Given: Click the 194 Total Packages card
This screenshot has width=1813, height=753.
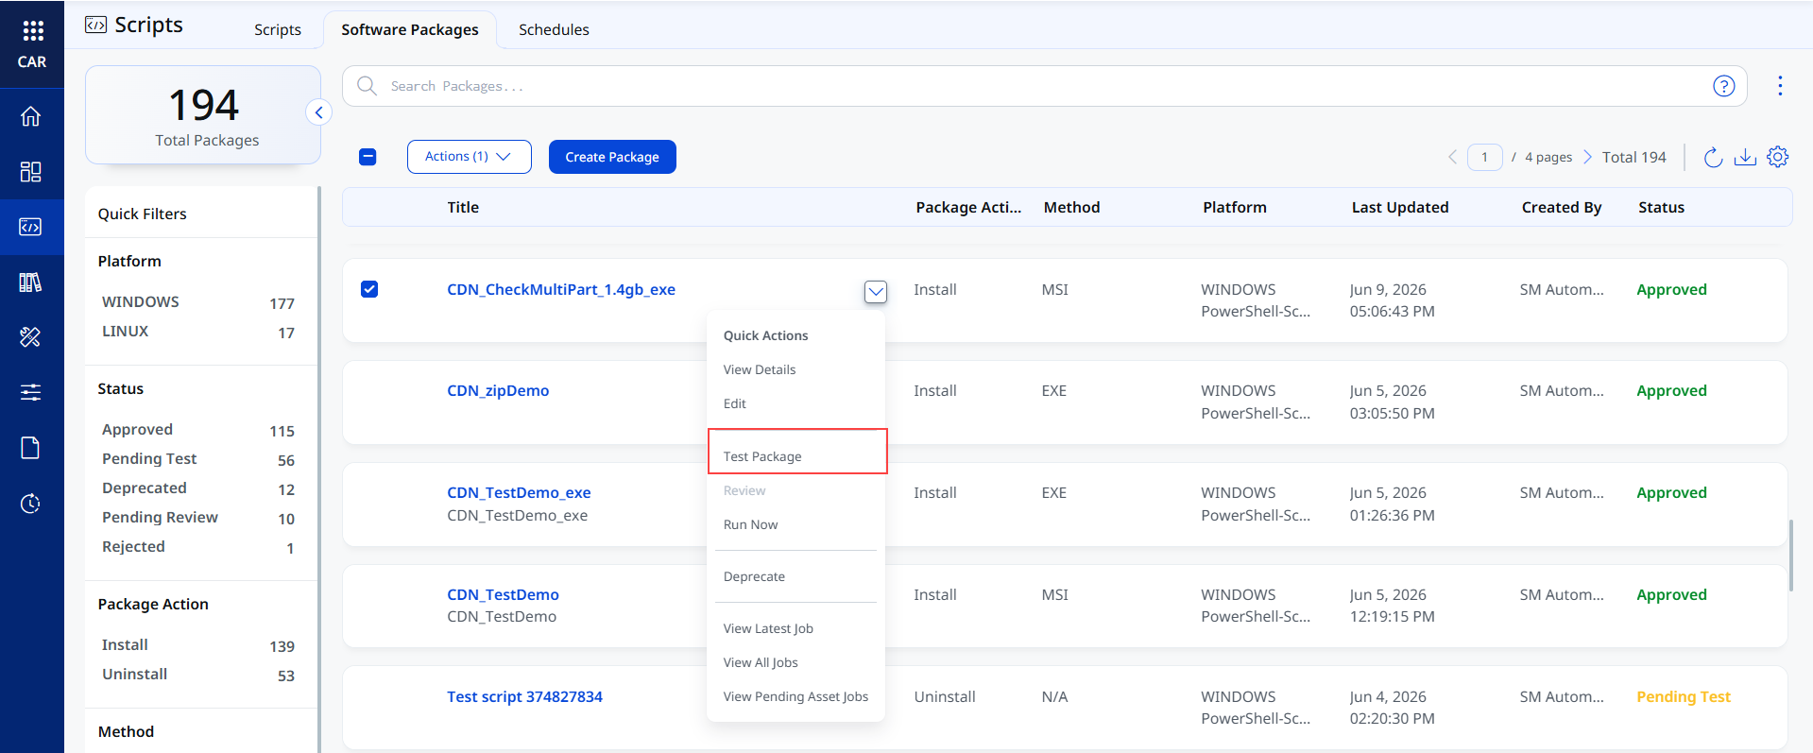Looking at the screenshot, I should click(x=203, y=115).
